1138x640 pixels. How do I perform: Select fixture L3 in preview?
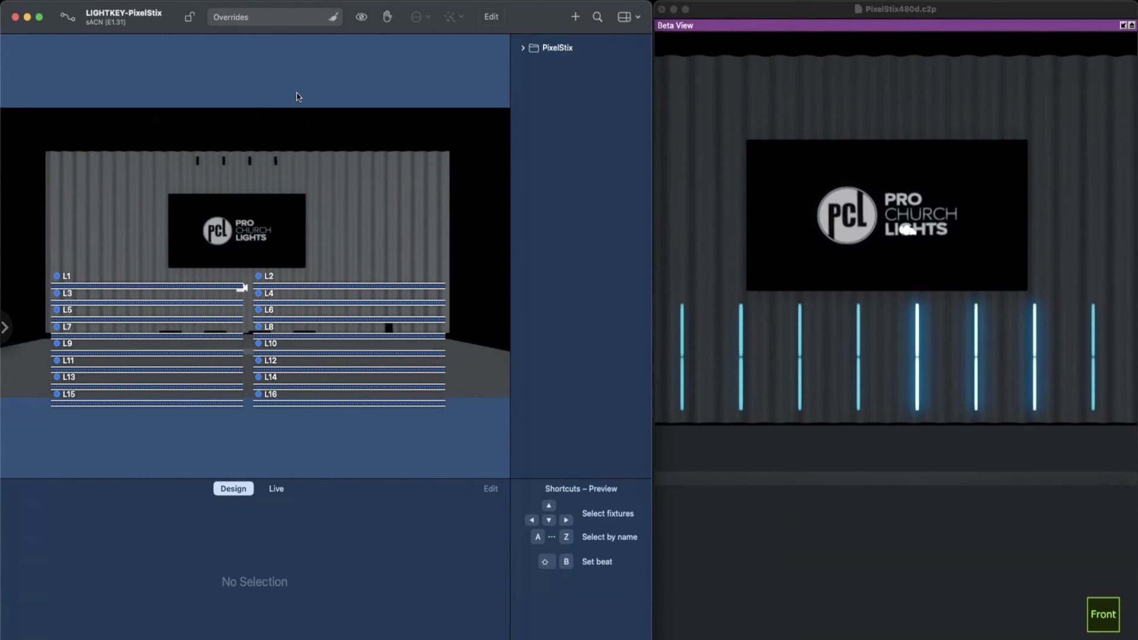62,293
